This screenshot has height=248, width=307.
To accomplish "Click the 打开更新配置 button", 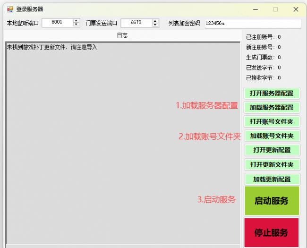I will pos(272,150).
